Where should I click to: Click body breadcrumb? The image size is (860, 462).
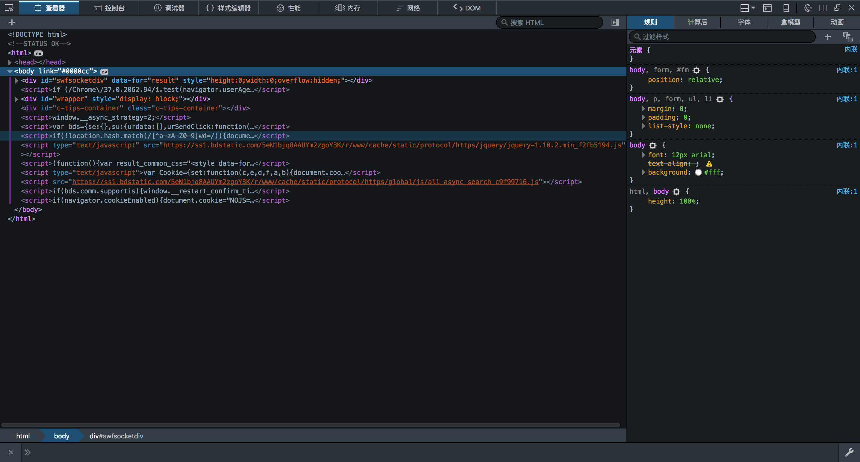tap(62, 436)
